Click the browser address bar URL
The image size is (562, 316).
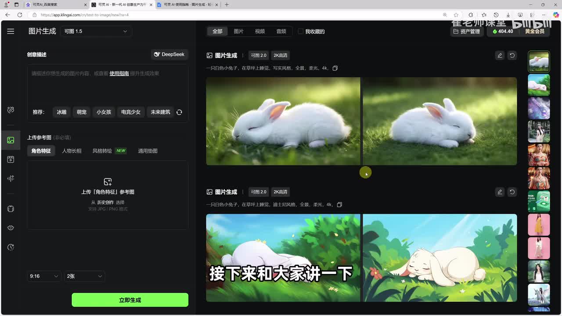click(x=85, y=15)
